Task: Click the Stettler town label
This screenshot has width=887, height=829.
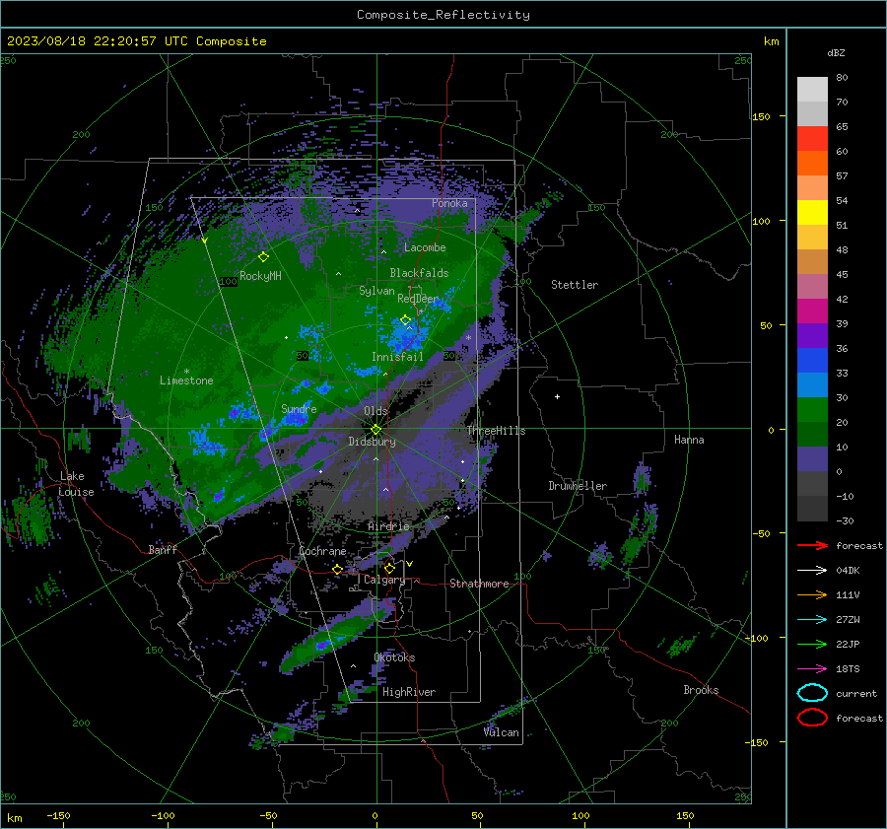Action: 575,285
